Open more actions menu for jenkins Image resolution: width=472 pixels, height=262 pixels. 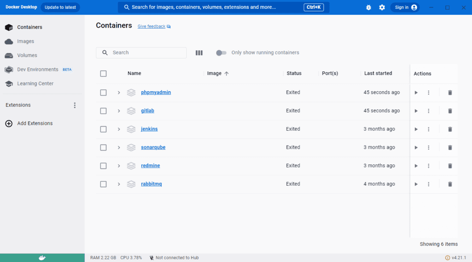428,129
